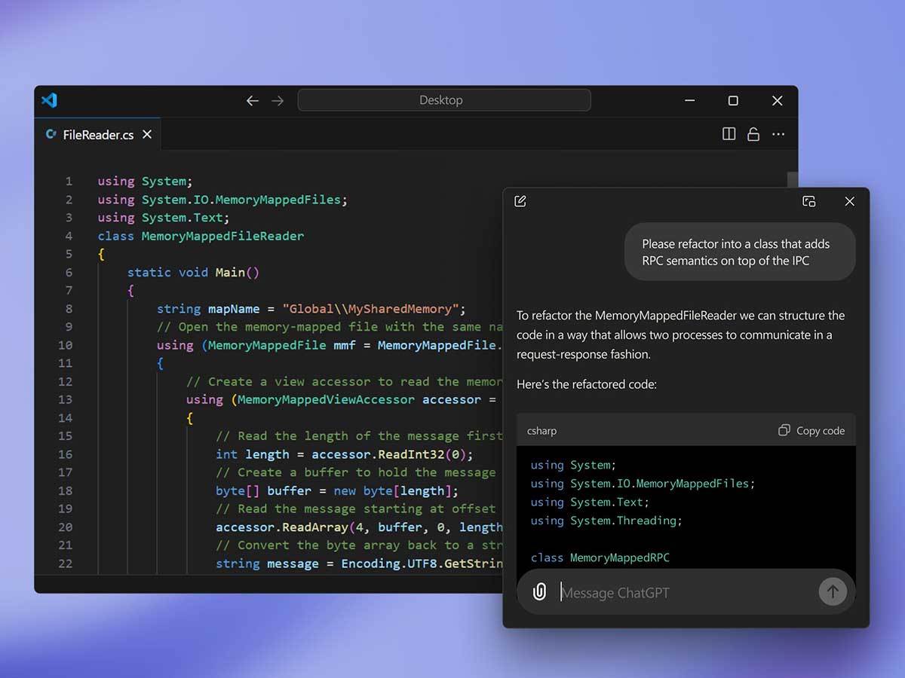Maximize the VS Code window

click(x=732, y=101)
